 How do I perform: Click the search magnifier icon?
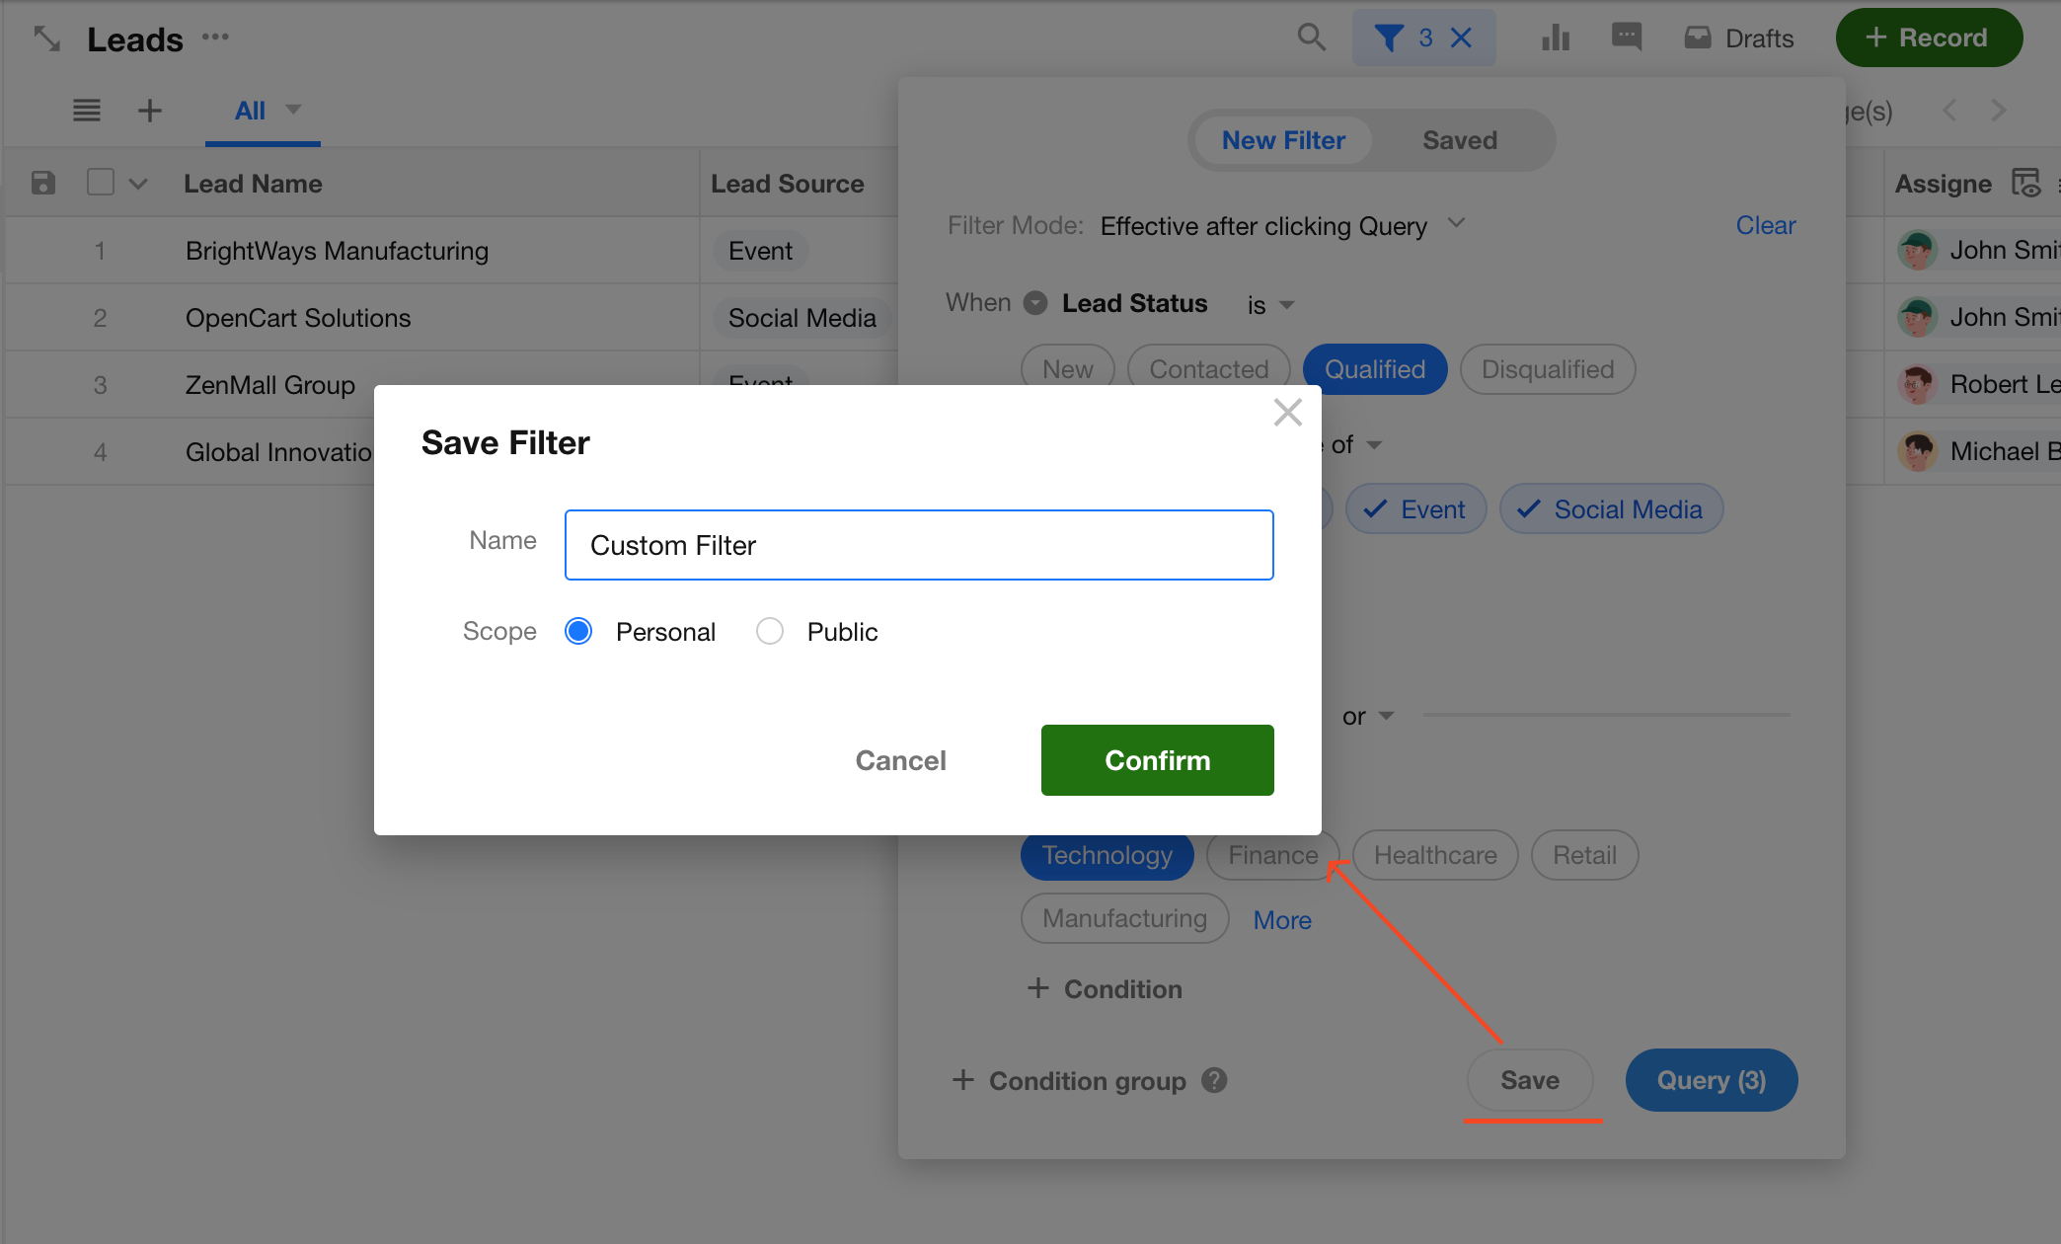[1311, 38]
